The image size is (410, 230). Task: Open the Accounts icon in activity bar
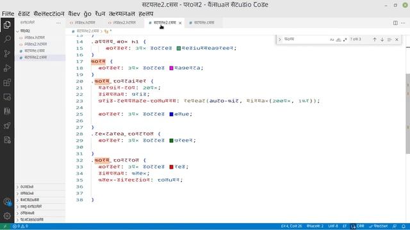7,202
